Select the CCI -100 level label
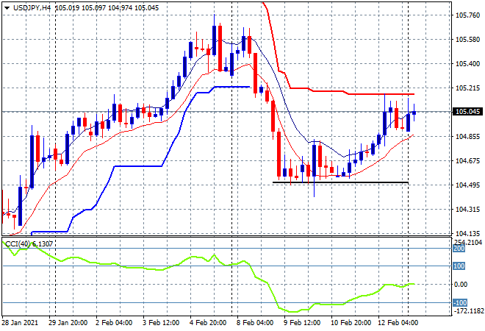485x331 pixels. tap(460, 302)
